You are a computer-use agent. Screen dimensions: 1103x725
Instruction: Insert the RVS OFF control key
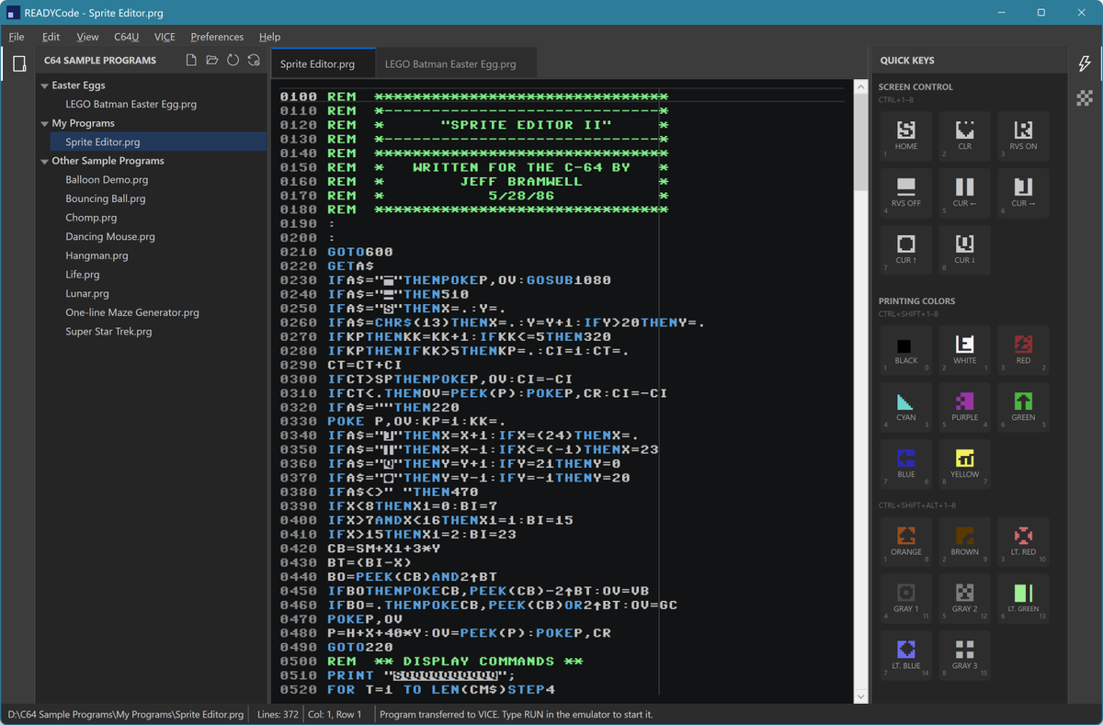pos(906,193)
